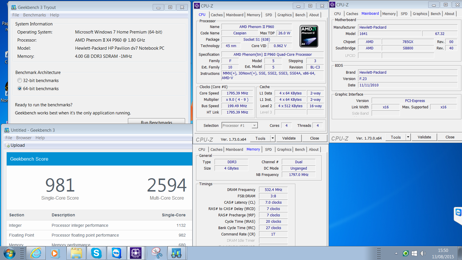Click the BIOS Version F.23 field
The height and width of the screenshot is (260, 462).
point(408,79)
